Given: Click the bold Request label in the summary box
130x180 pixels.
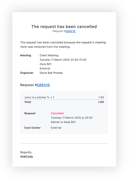Looking at the screenshot, I should [x=30, y=113].
